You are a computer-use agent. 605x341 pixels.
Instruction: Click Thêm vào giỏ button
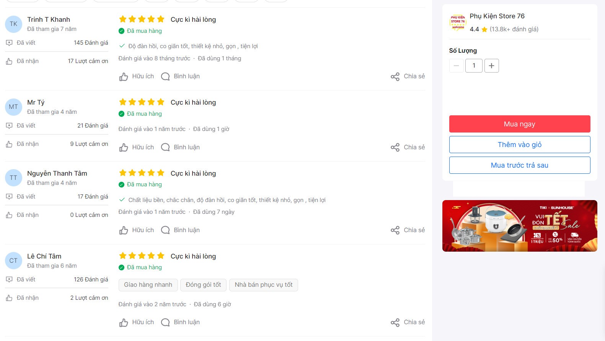(520, 145)
